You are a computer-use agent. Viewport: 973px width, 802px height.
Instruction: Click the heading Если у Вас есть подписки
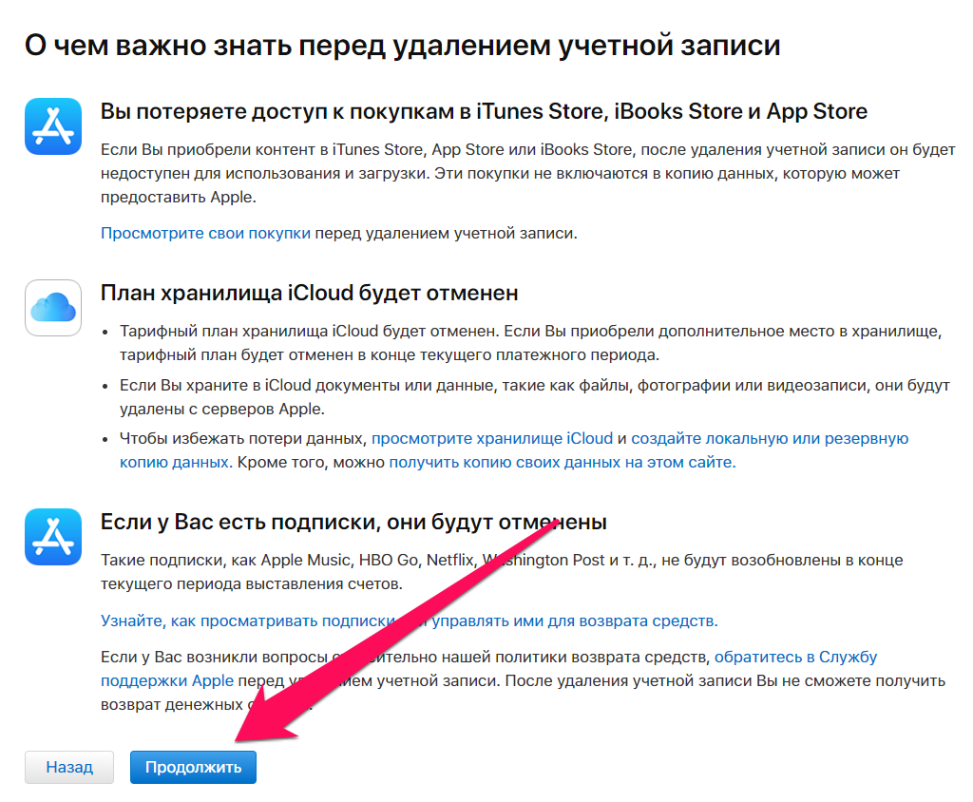tap(353, 522)
